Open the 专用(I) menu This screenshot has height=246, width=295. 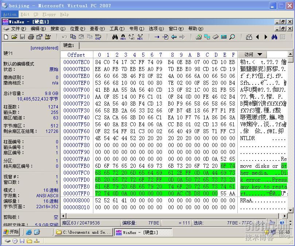tap(137, 29)
